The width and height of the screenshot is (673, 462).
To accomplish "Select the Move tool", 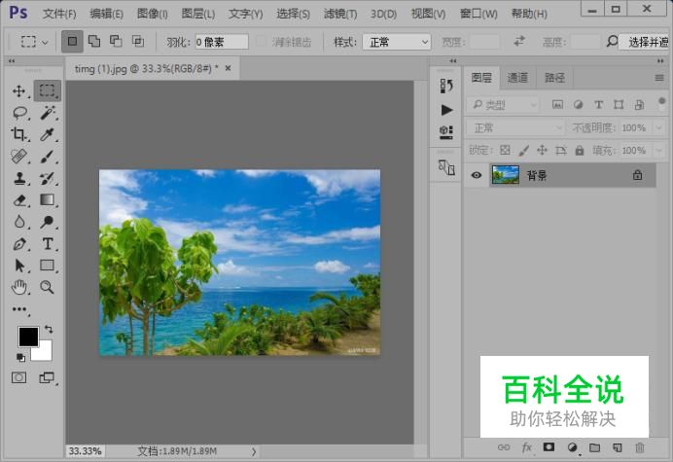I will pos(19,90).
